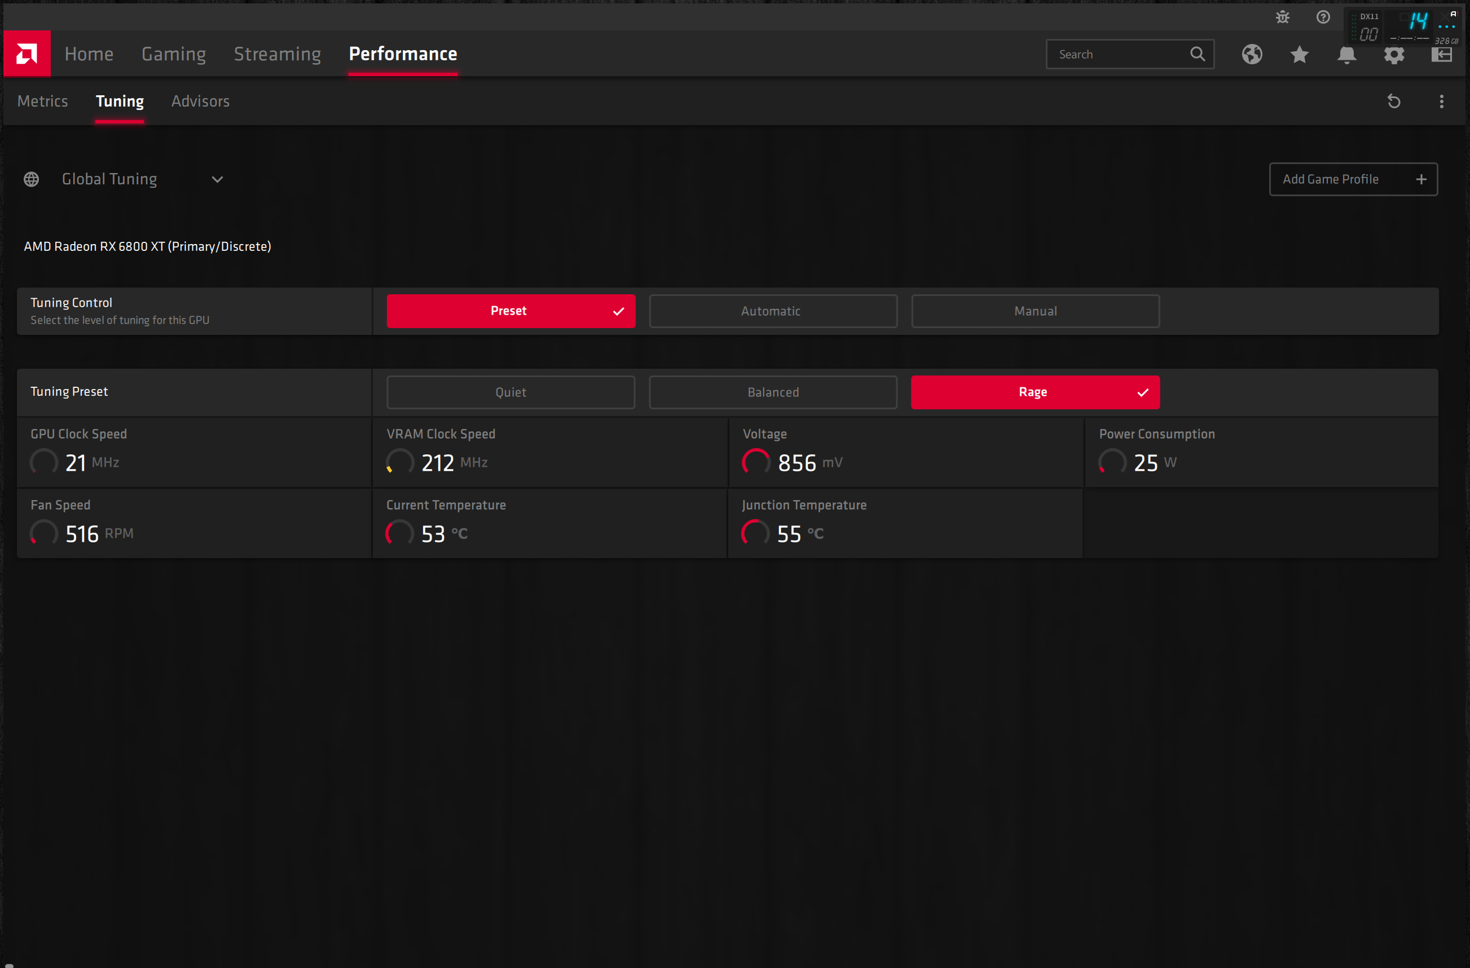Click the VRAM Clock Speed gauge
The height and width of the screenshot is (968, 1470).
(400, 462)
